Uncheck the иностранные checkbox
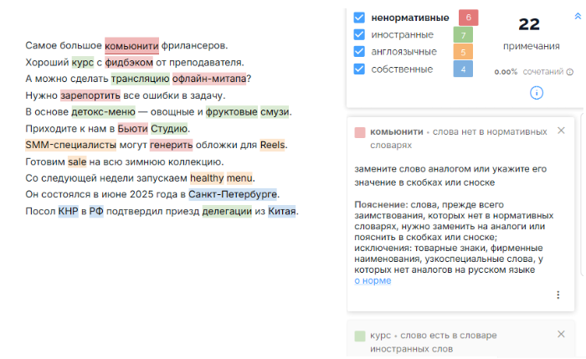This screenshot has width=586, height=359. point(359,35)
